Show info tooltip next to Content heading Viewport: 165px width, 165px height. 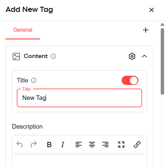(53, 56)
